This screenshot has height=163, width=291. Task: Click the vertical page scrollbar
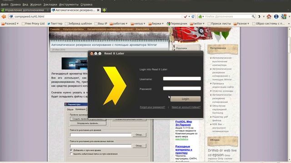pos(289,94)
